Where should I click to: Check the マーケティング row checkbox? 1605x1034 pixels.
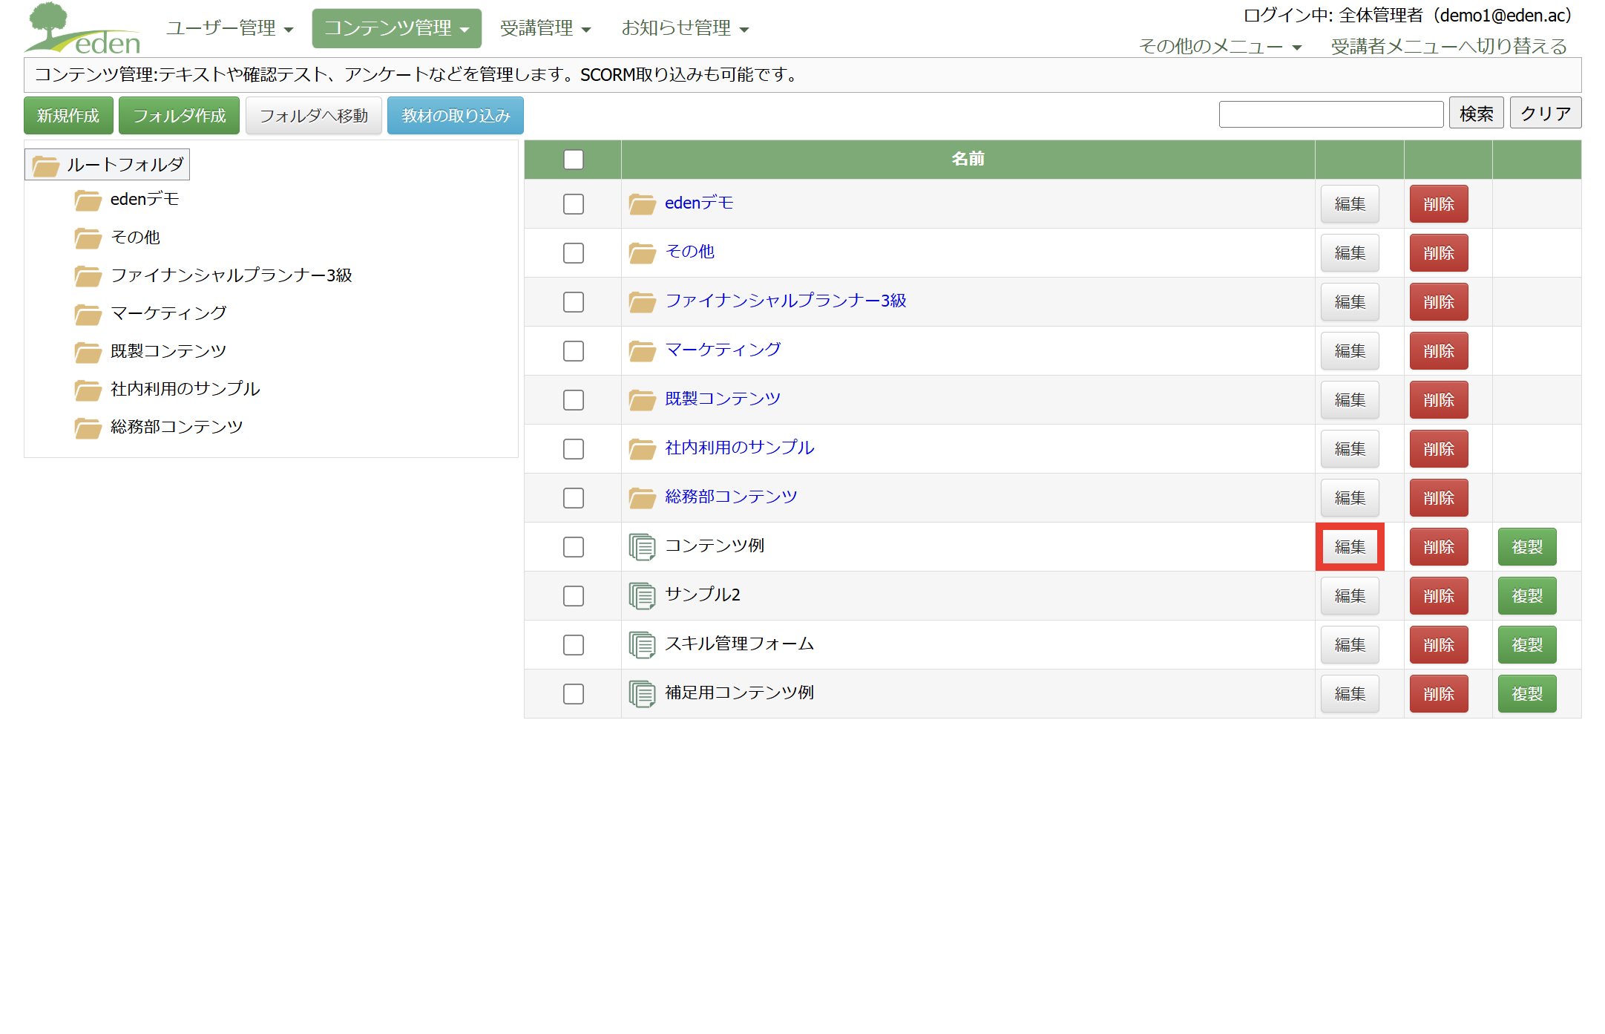(x=574, y=351)
